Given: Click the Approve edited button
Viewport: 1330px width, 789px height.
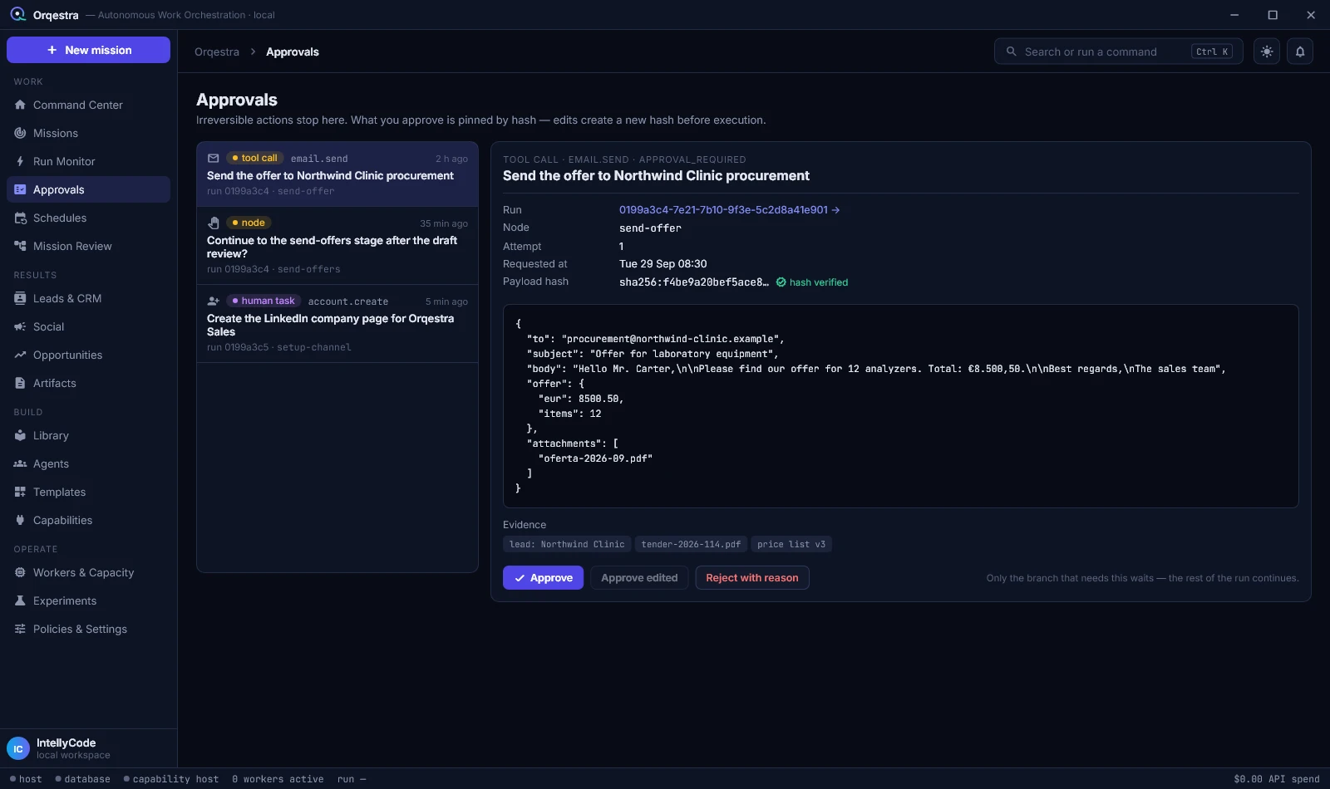Looking at the screenshot, I should 639,577.
